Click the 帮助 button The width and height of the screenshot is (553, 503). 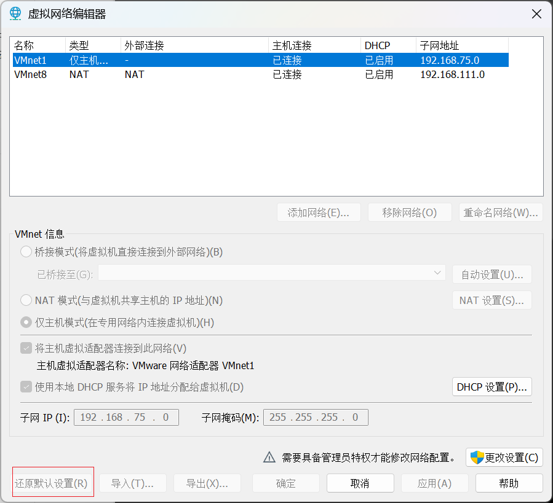(x=509, y=483)
